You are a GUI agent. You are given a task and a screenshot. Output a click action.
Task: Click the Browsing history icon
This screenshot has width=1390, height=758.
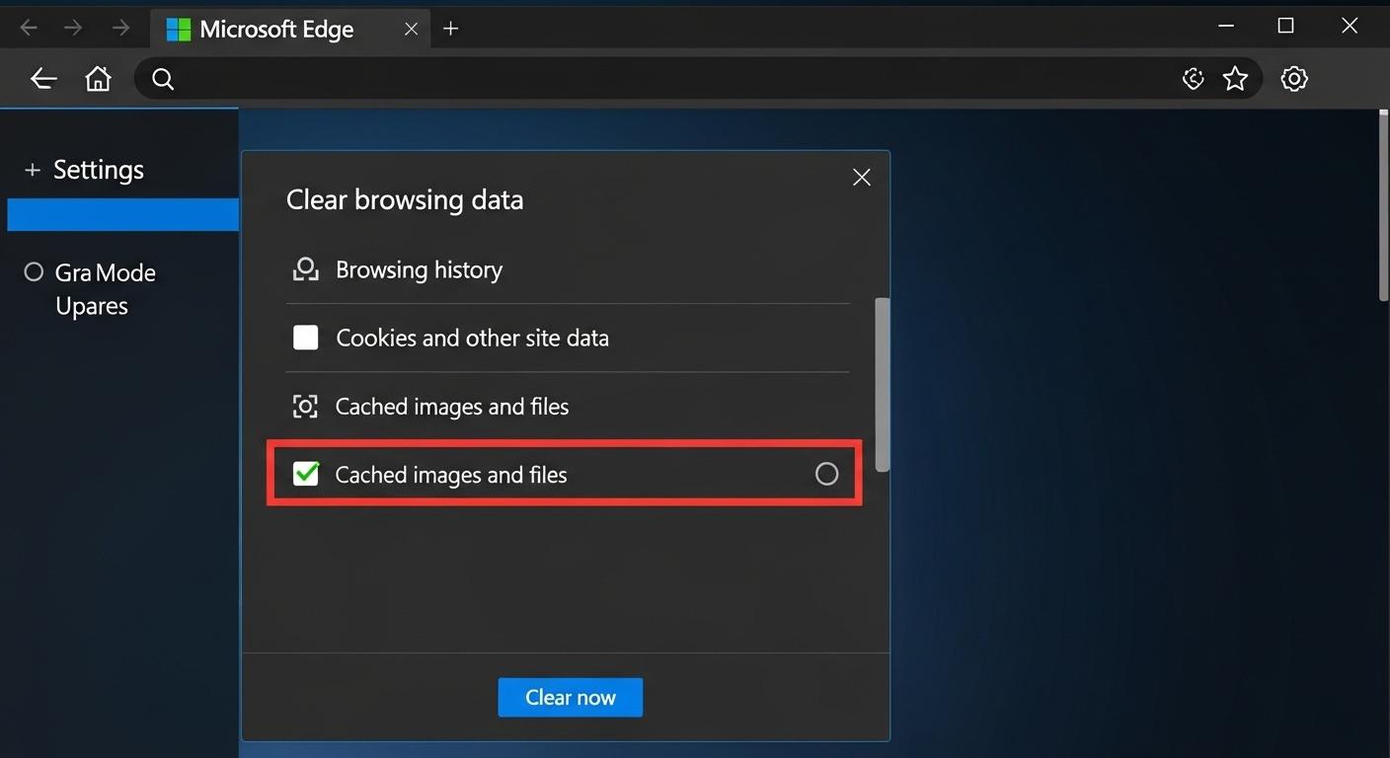[x=305, y=268]
